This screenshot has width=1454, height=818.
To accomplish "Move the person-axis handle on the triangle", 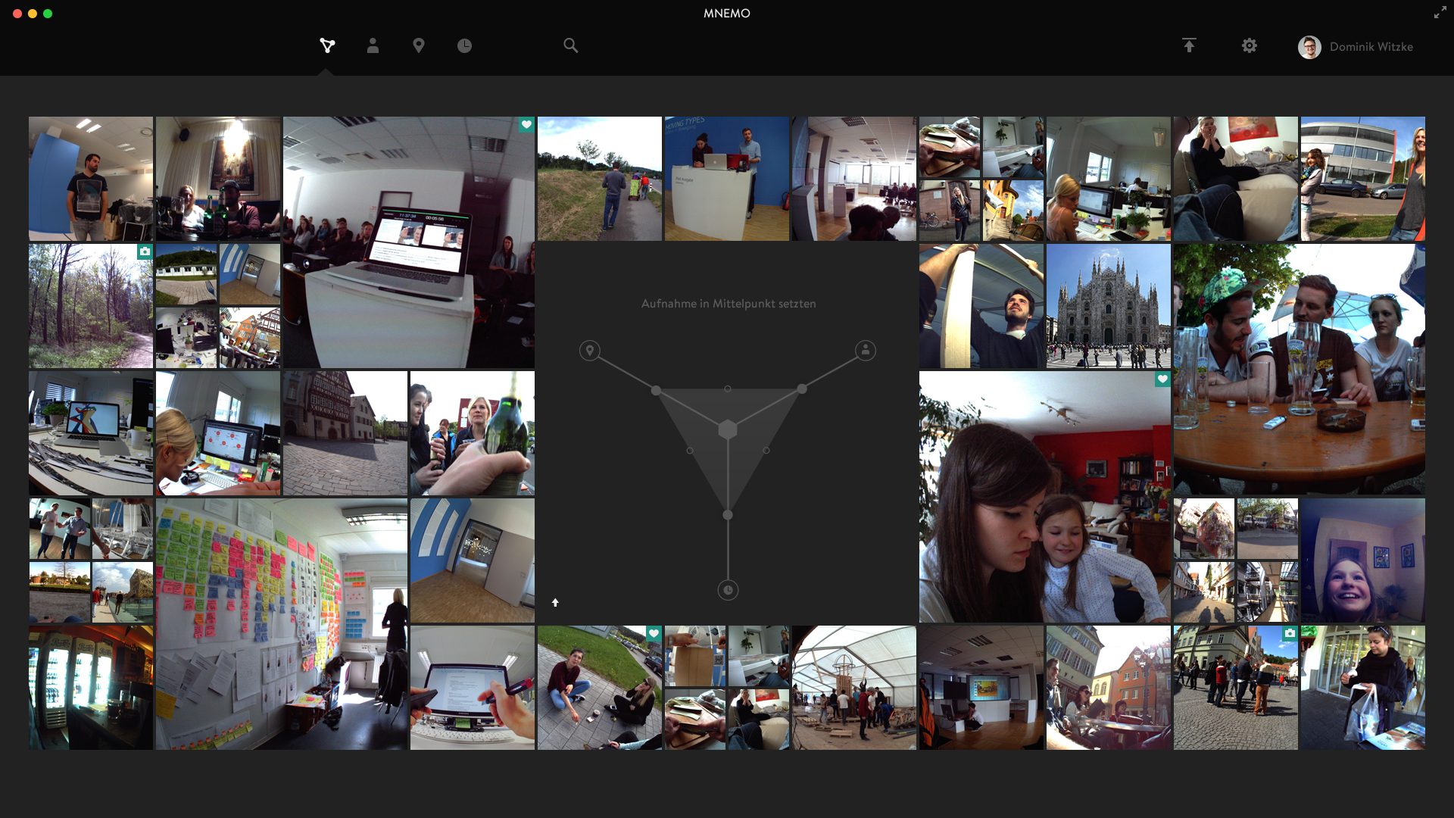I will 802,389.
